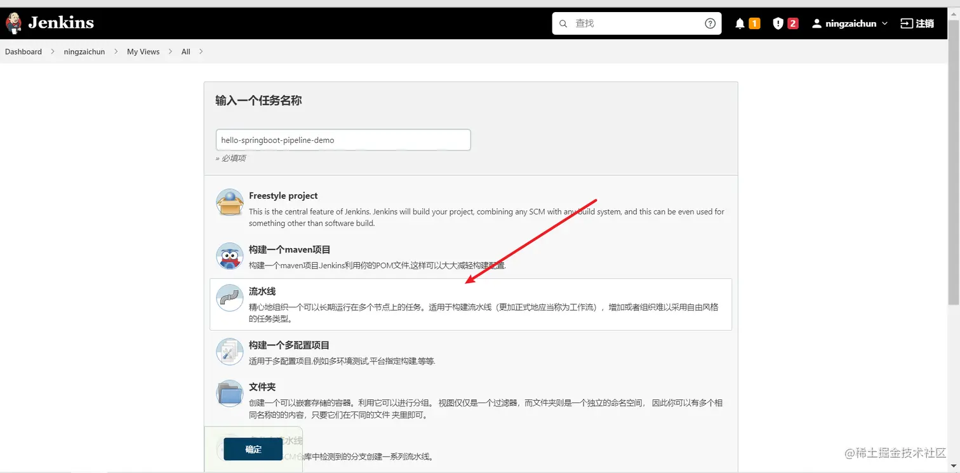Expand the chevron after ningzaichun breadcrumb
The image size is (960, 473).
pyautogui.click(x=116, y=51)
